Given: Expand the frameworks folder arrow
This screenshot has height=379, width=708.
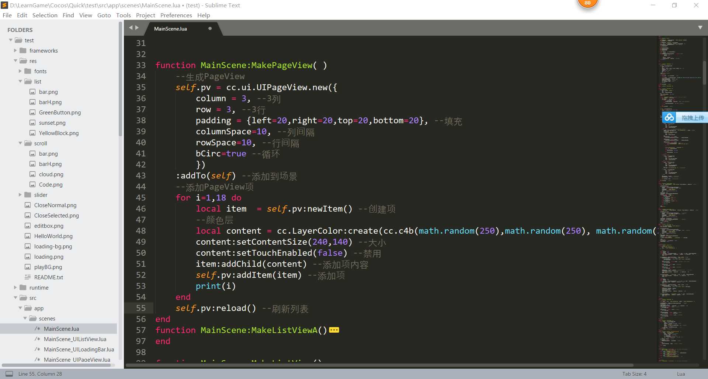Looking at the screenshot, I should pyautogui.click(x=15, y=50).
